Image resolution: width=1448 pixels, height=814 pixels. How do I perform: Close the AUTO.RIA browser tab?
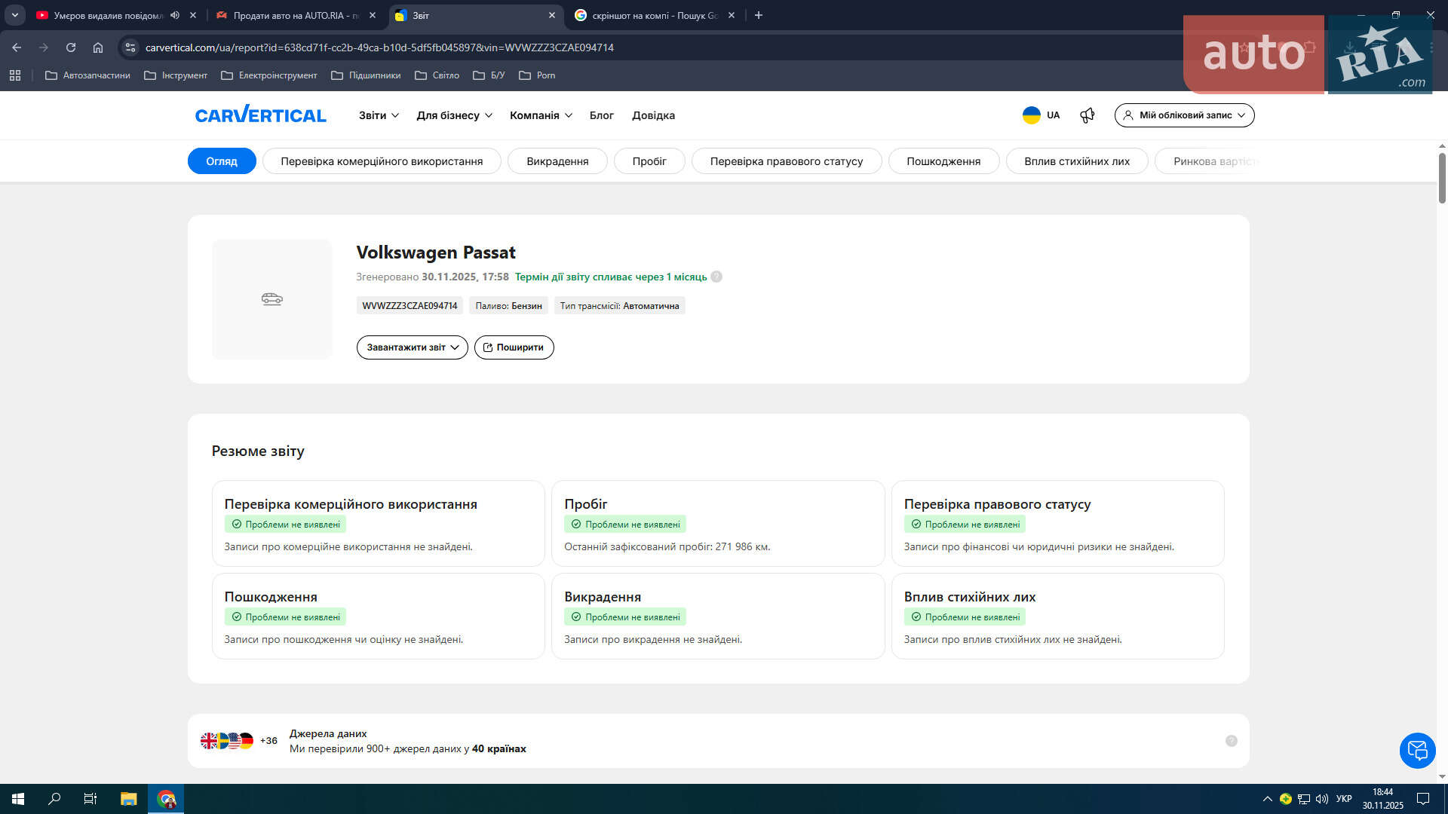(x=373, y=15)
